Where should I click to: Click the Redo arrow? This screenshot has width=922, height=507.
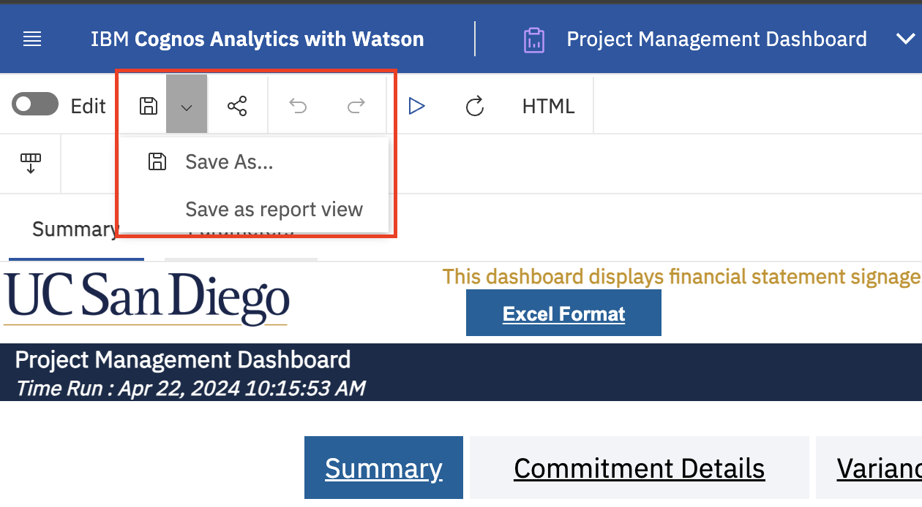click(356, 107)
